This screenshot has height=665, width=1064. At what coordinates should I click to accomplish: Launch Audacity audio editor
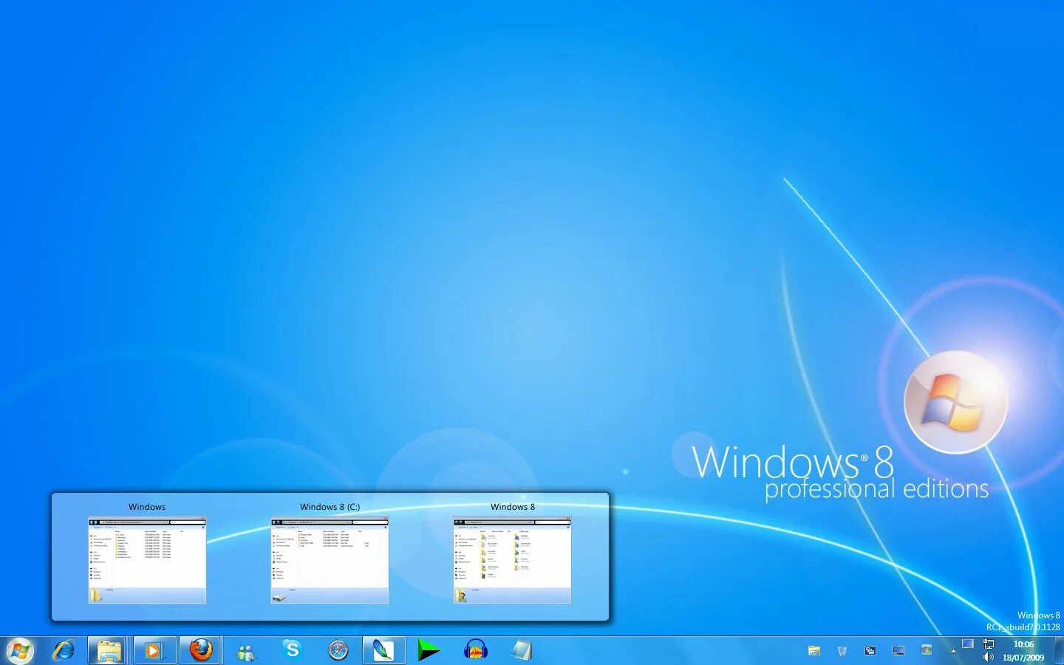[x=477, y=650]
